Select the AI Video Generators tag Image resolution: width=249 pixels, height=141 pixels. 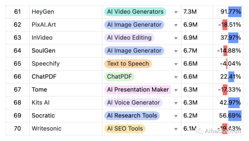(x=135, y=12)
